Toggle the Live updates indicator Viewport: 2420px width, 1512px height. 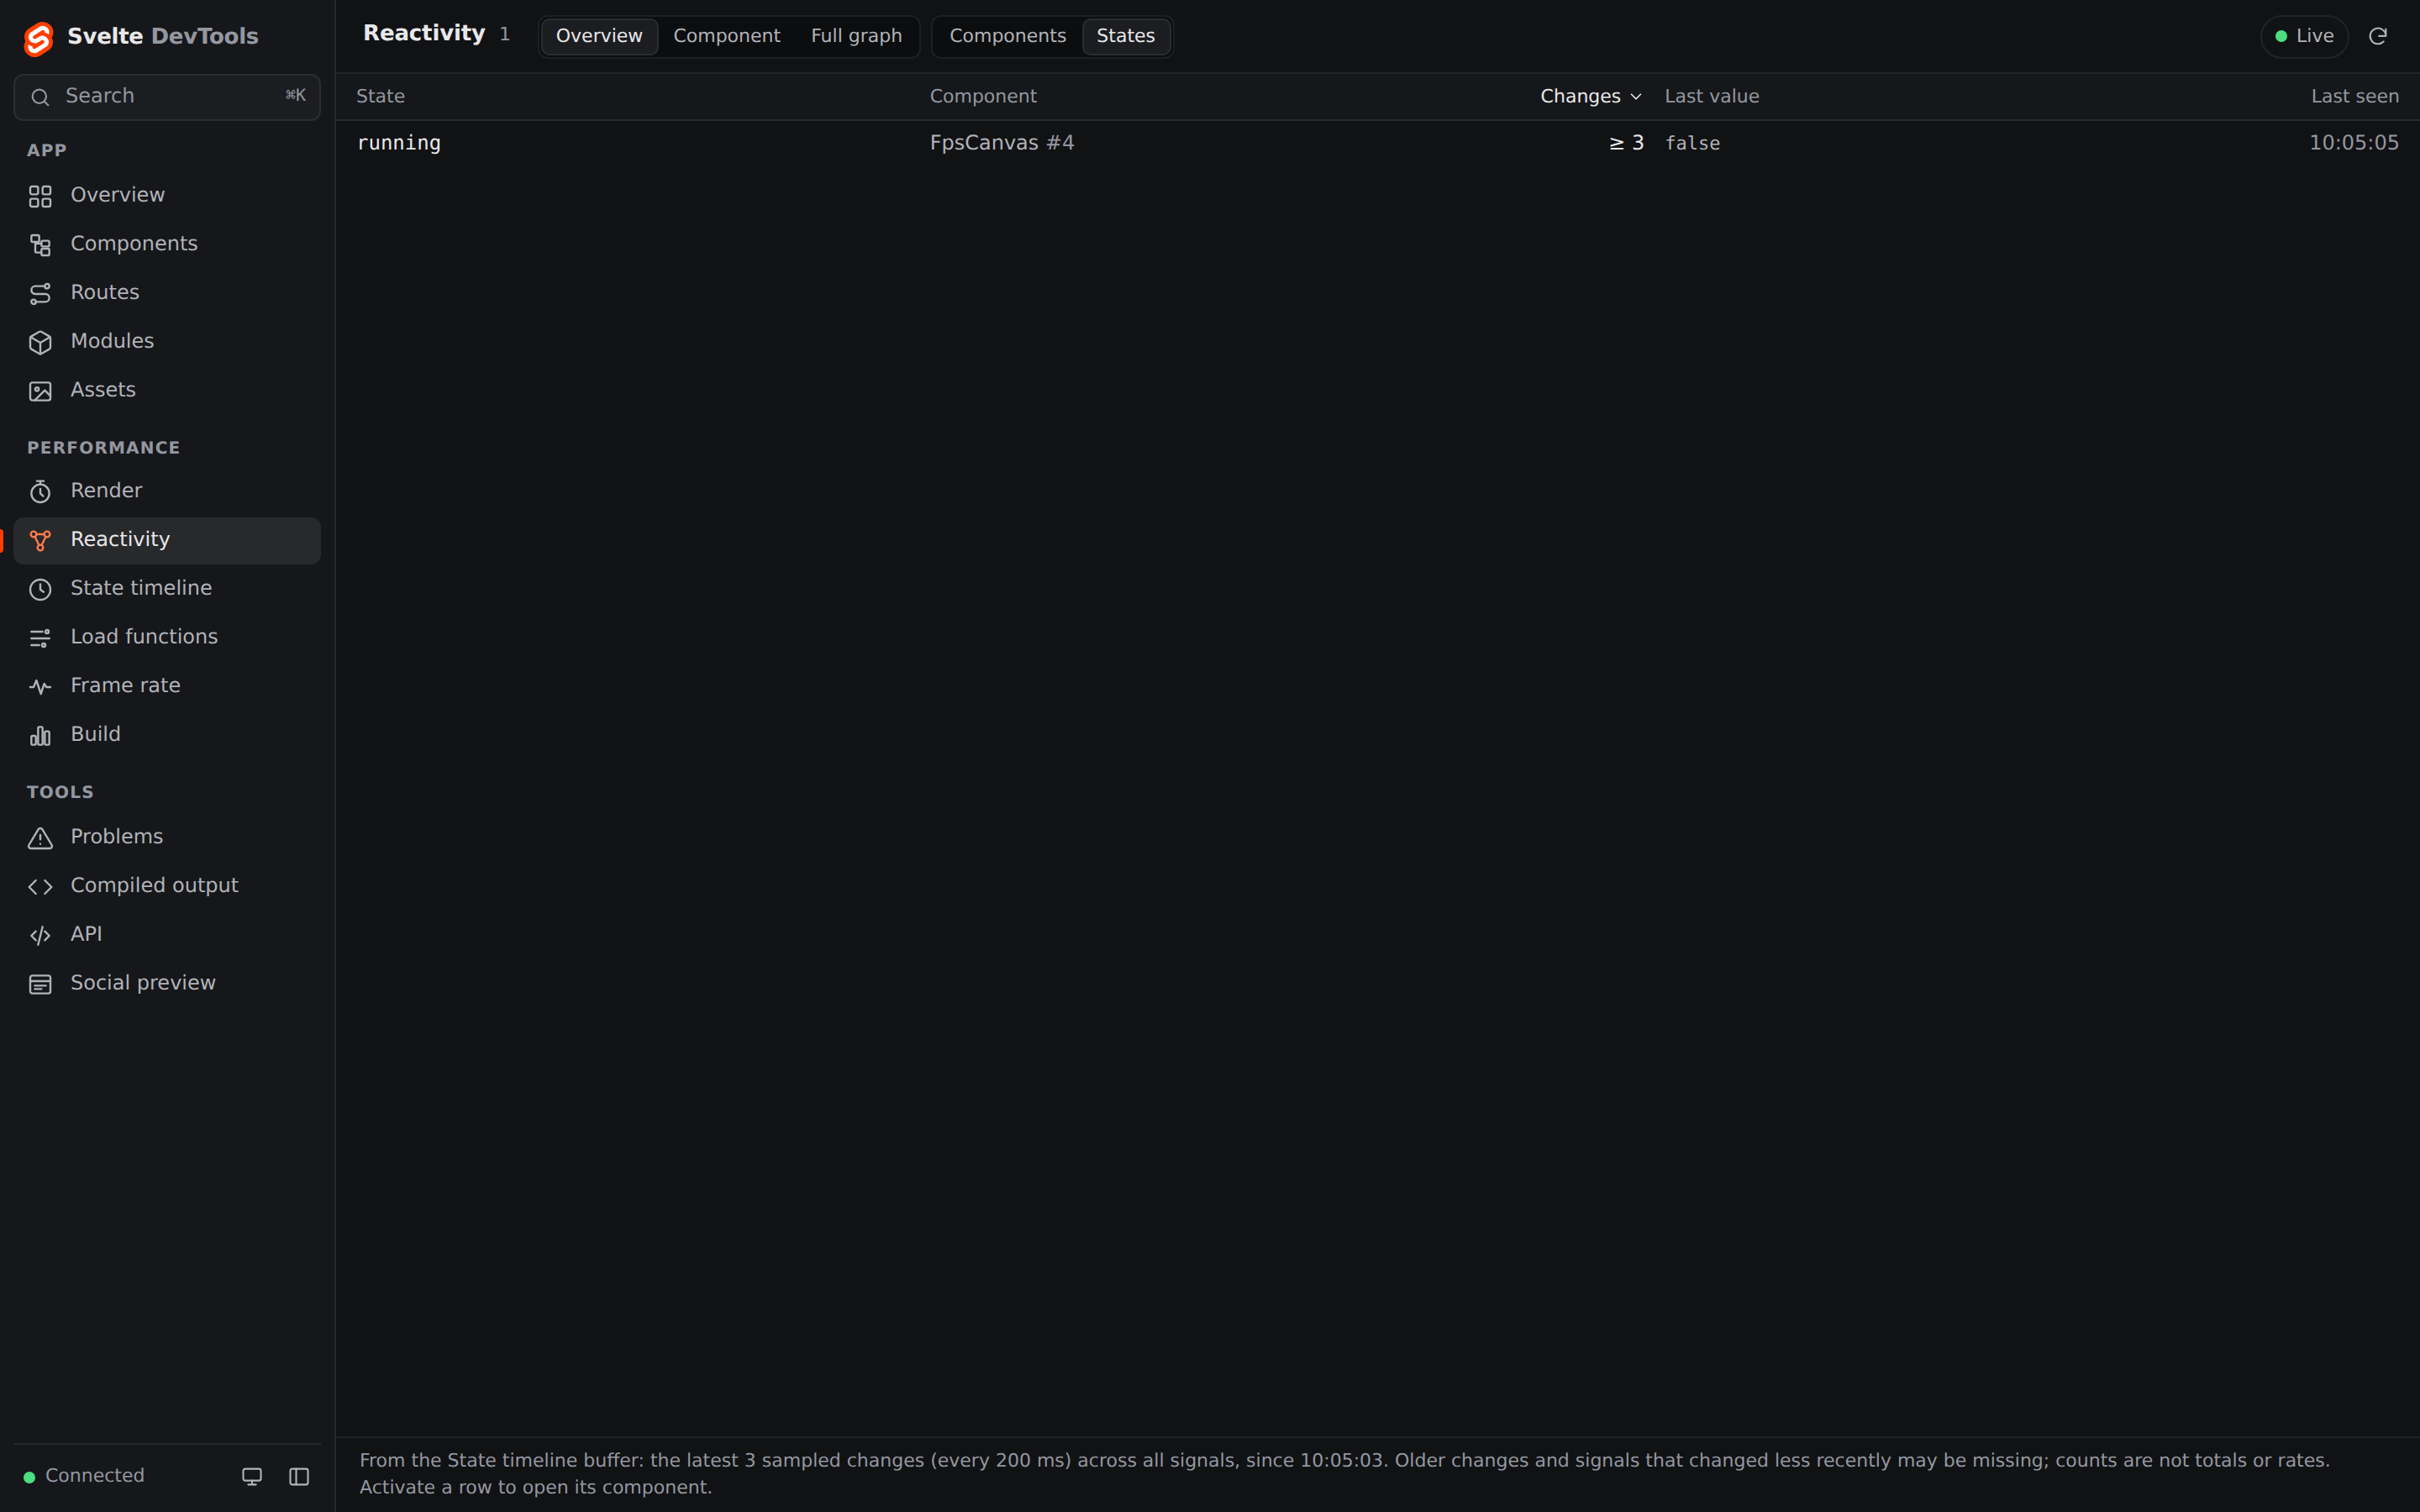2304,36
